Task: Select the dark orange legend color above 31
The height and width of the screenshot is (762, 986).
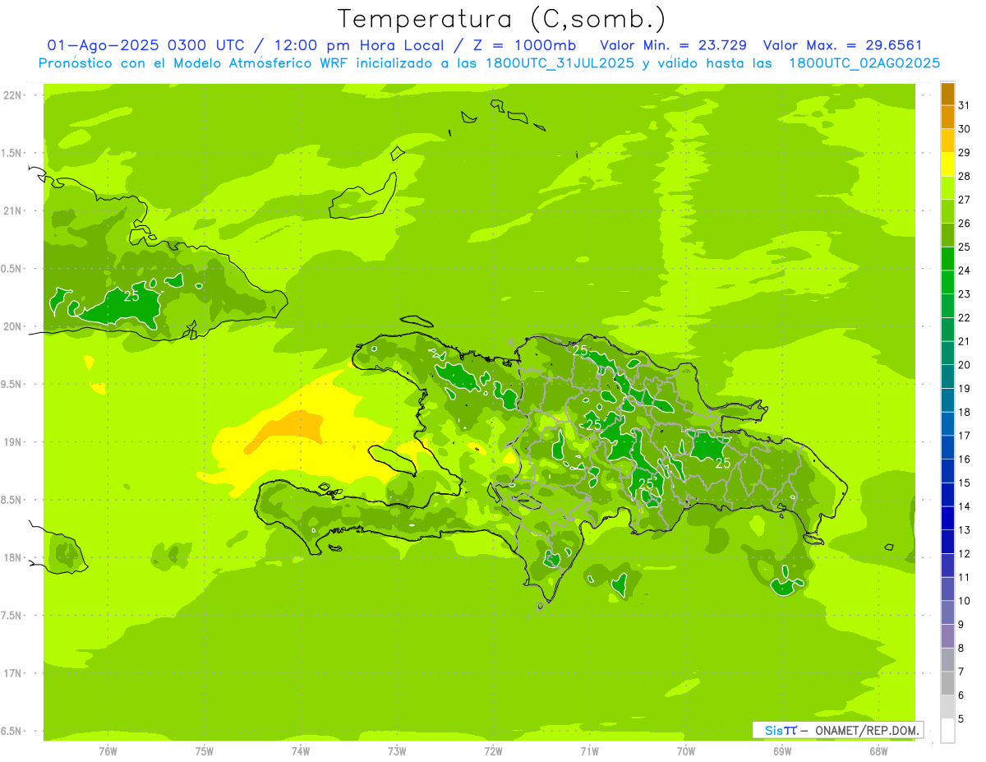Action: (947, 94)
